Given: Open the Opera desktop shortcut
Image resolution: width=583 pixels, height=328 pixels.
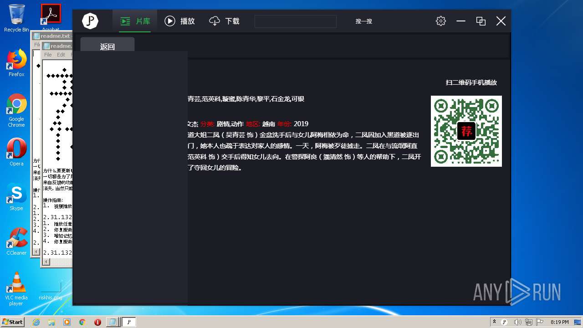Looking at the screenshot, I should point(16,152).
